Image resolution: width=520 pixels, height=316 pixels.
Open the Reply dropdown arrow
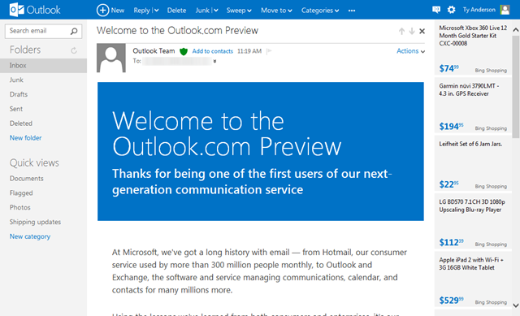pos(157,11)
